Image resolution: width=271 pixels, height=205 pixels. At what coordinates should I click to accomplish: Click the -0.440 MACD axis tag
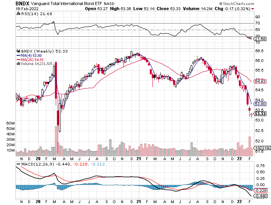pos(260,196)
